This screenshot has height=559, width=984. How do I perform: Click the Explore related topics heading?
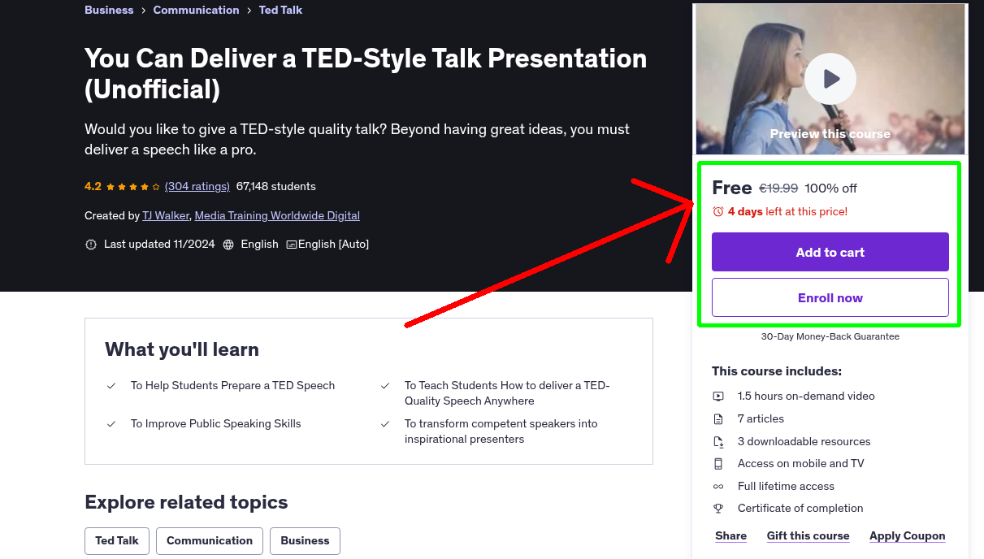(186, 502)
